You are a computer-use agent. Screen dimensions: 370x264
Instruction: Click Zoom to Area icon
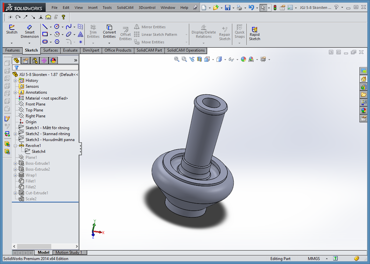click(x=184, y=59)
